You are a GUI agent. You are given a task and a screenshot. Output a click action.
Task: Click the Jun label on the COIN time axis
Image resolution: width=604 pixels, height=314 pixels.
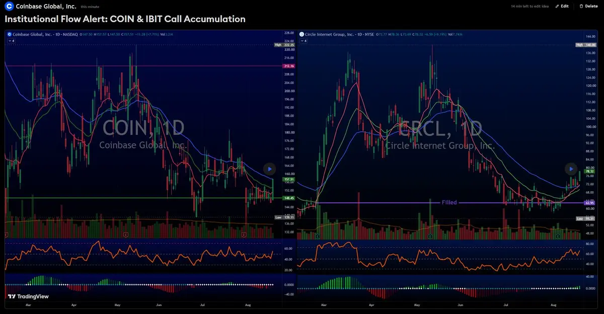coord(160,304)
